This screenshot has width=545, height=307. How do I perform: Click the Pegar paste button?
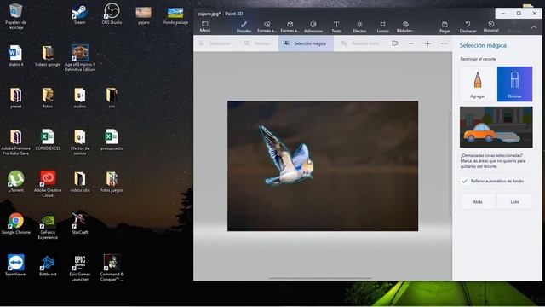[x=445, y=26]
